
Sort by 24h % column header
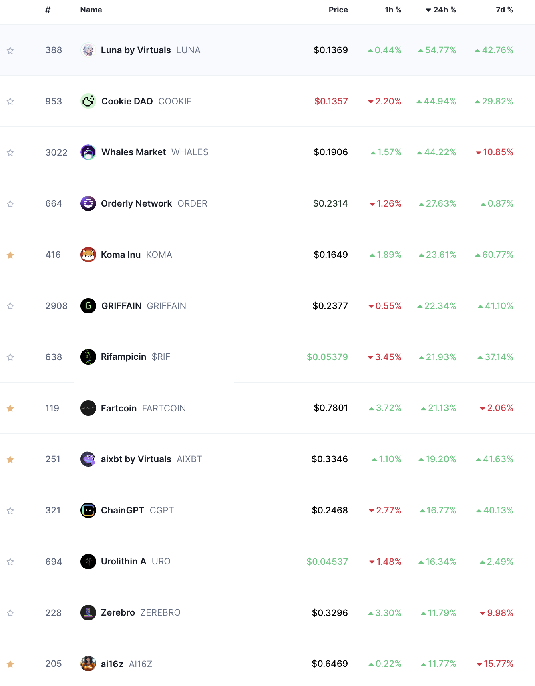click(x=441, y=10)
